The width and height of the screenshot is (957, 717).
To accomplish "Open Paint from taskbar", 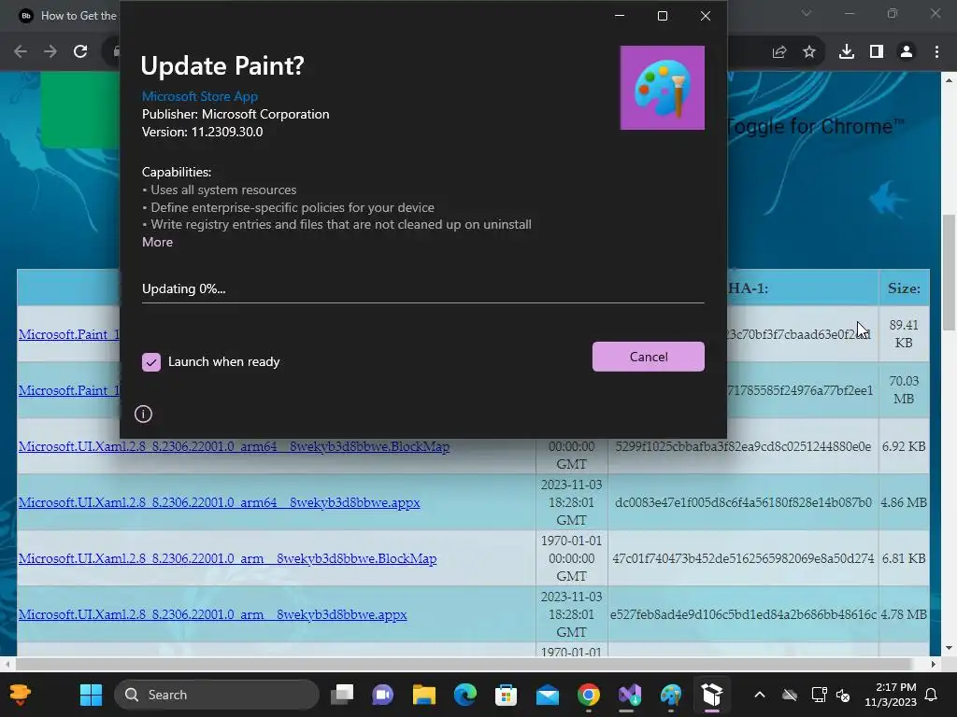I will click(671, 695).
